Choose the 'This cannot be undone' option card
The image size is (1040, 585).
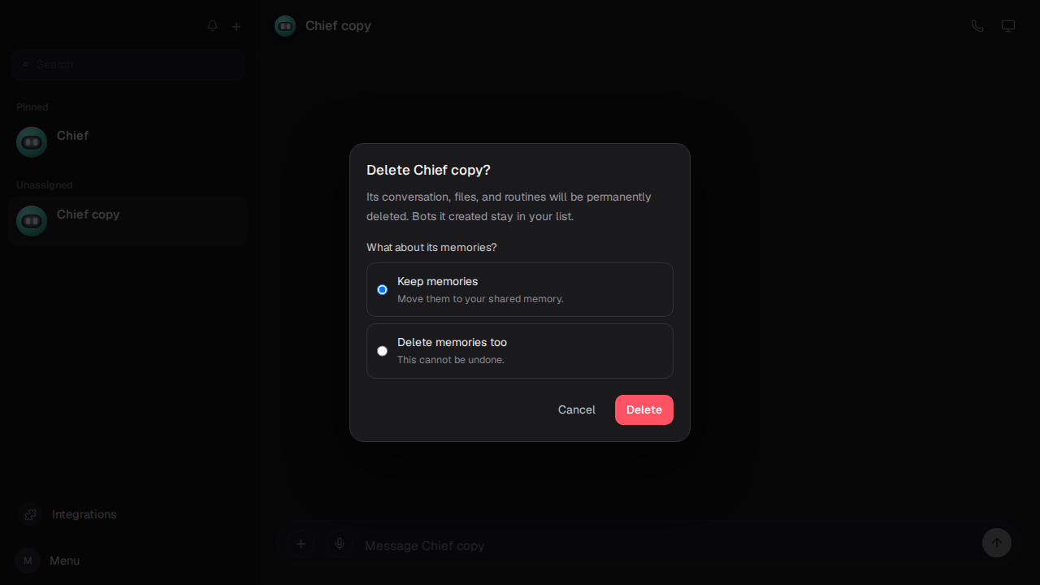[x=520, y=351]
